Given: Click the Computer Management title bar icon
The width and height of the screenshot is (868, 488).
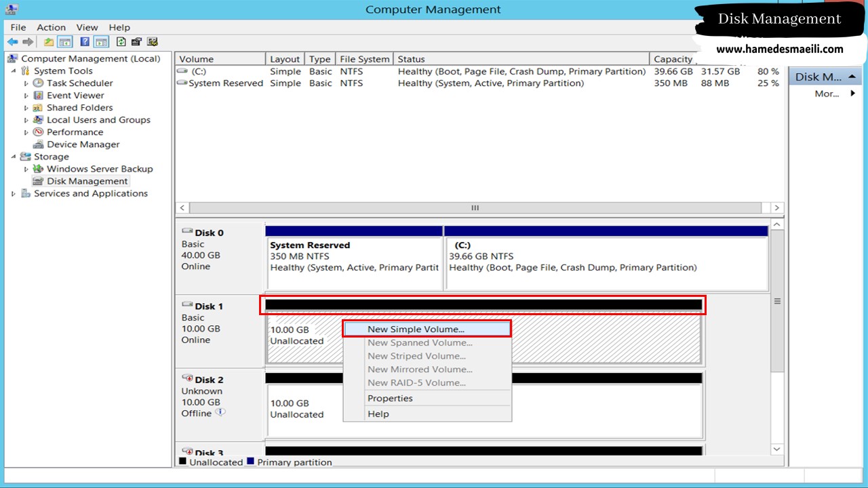Looking at the screenshot, I should click(x=12, y=9).
